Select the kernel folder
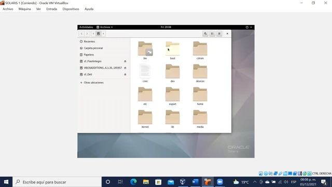This screenshot has height=187, width=332. click(145, 119)
